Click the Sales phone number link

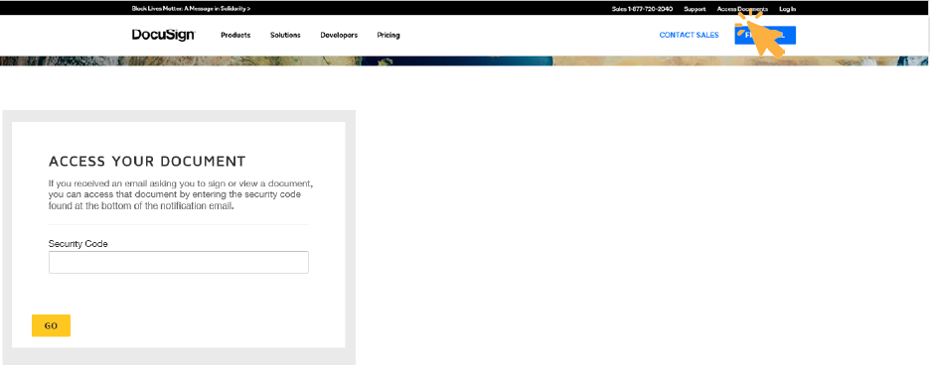642,9
